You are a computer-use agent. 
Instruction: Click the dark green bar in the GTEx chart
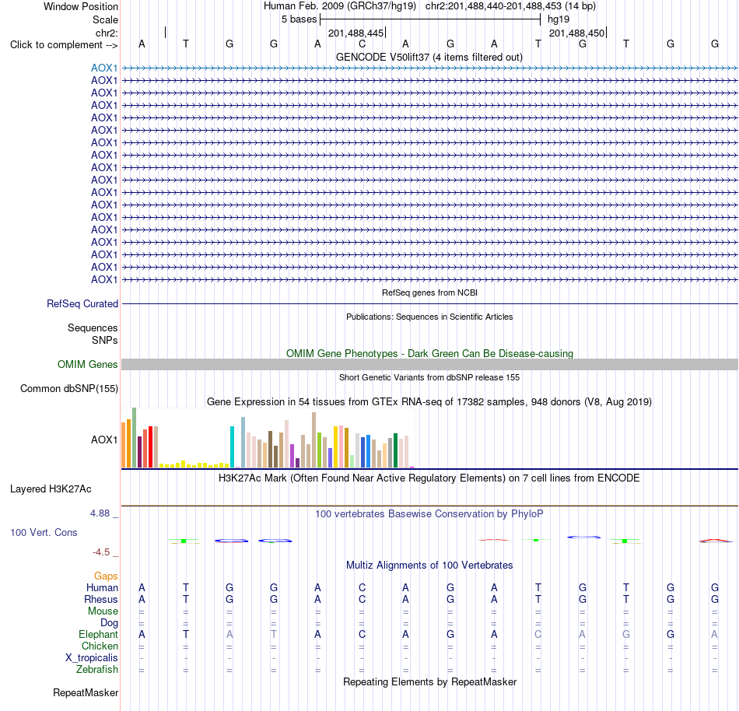click(x=395, y=450)
